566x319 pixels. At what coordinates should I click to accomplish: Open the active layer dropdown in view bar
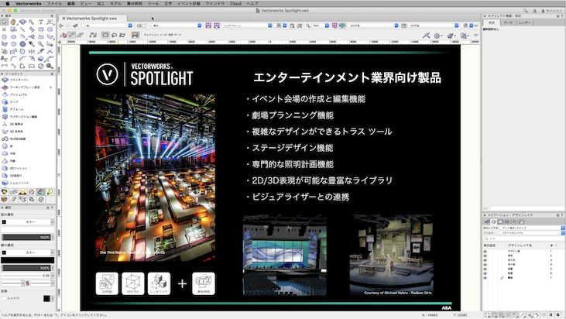click(177, 26)
